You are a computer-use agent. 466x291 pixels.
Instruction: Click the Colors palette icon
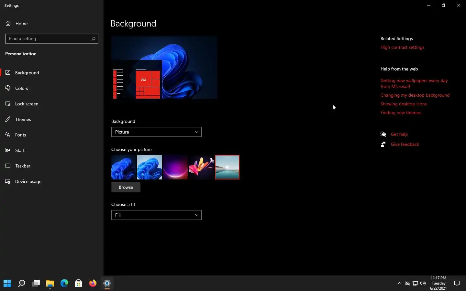point(8,88)
